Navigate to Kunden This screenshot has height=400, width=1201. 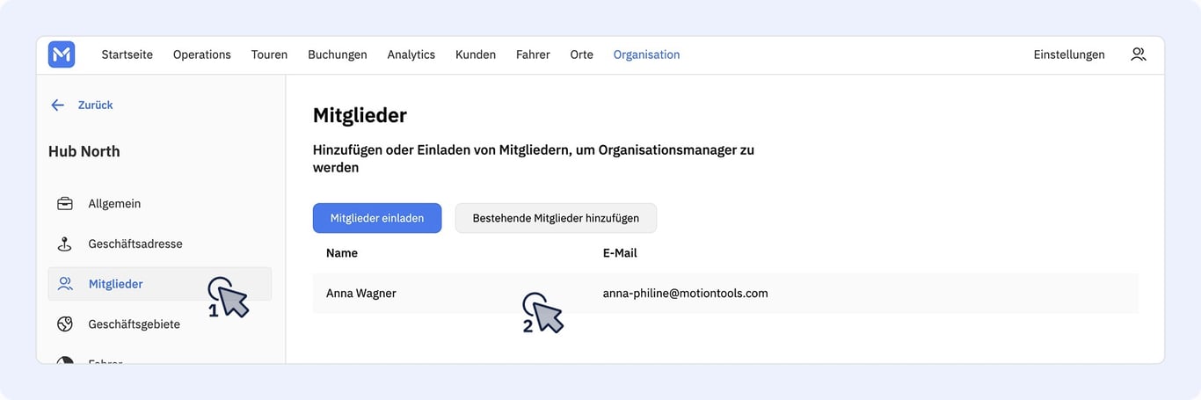point(476,55)
